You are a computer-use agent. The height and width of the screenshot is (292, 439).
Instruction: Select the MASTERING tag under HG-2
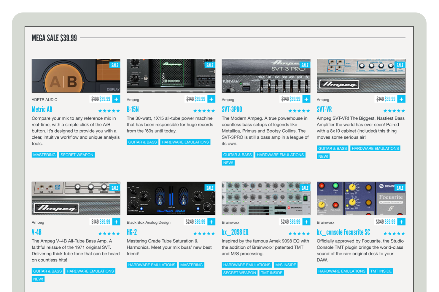[x=192, y=265]
